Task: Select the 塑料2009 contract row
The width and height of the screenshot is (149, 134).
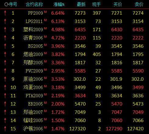Action: click(74, 30)
